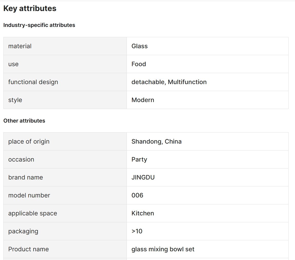295x260 pixels.
Task: Select the Modern value text
Action: [143, 100]
